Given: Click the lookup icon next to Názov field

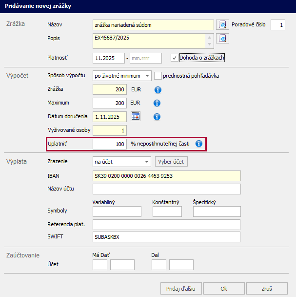Looking at the screenshot, I should click(x=223, y=24).
